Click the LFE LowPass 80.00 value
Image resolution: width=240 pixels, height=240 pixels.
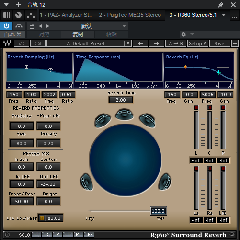pyautogui.click(x=54, y=218)
